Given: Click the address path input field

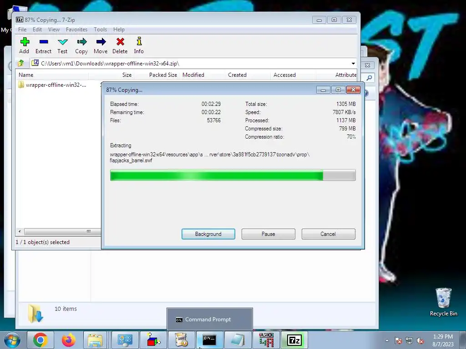Looking at the screenshot, I should 190,64.
